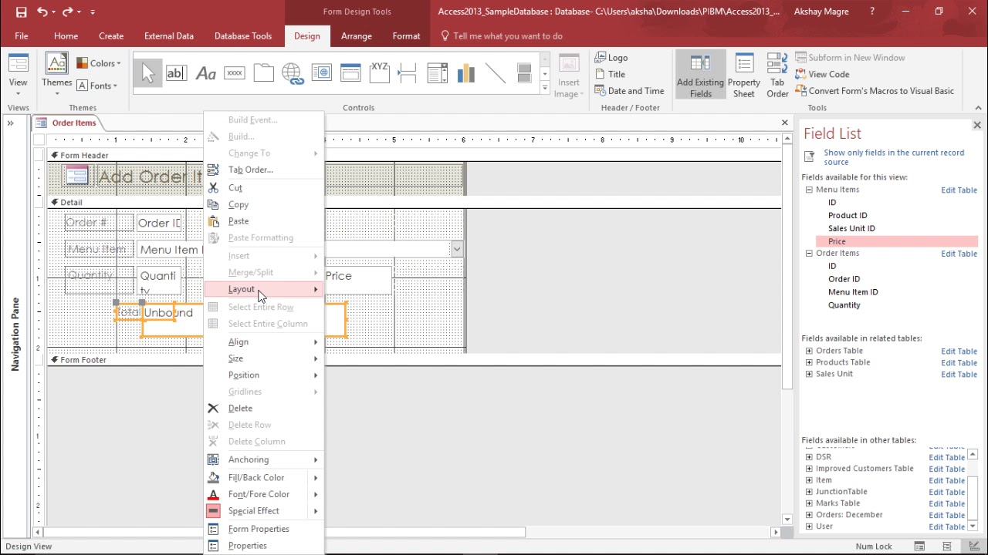Open the Fonts theme dropdown
988x555 pixels.
(99, 86)
